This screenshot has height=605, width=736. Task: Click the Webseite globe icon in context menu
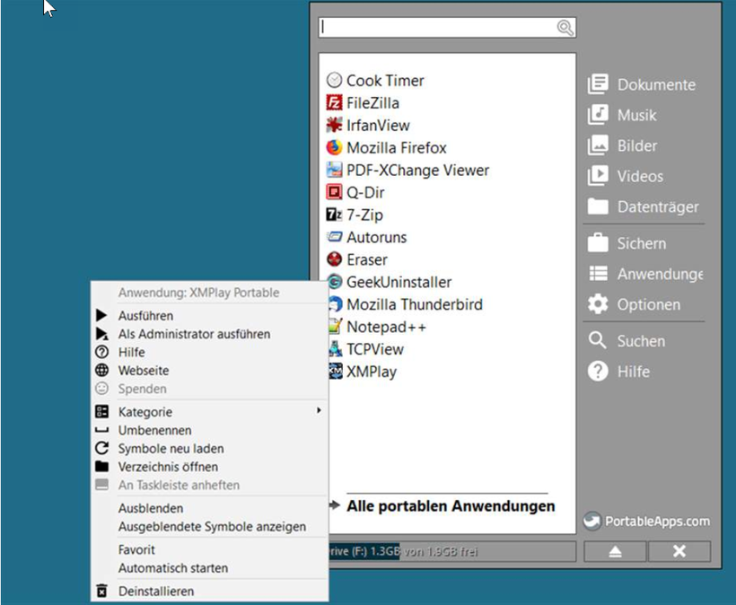pos(101,371)
